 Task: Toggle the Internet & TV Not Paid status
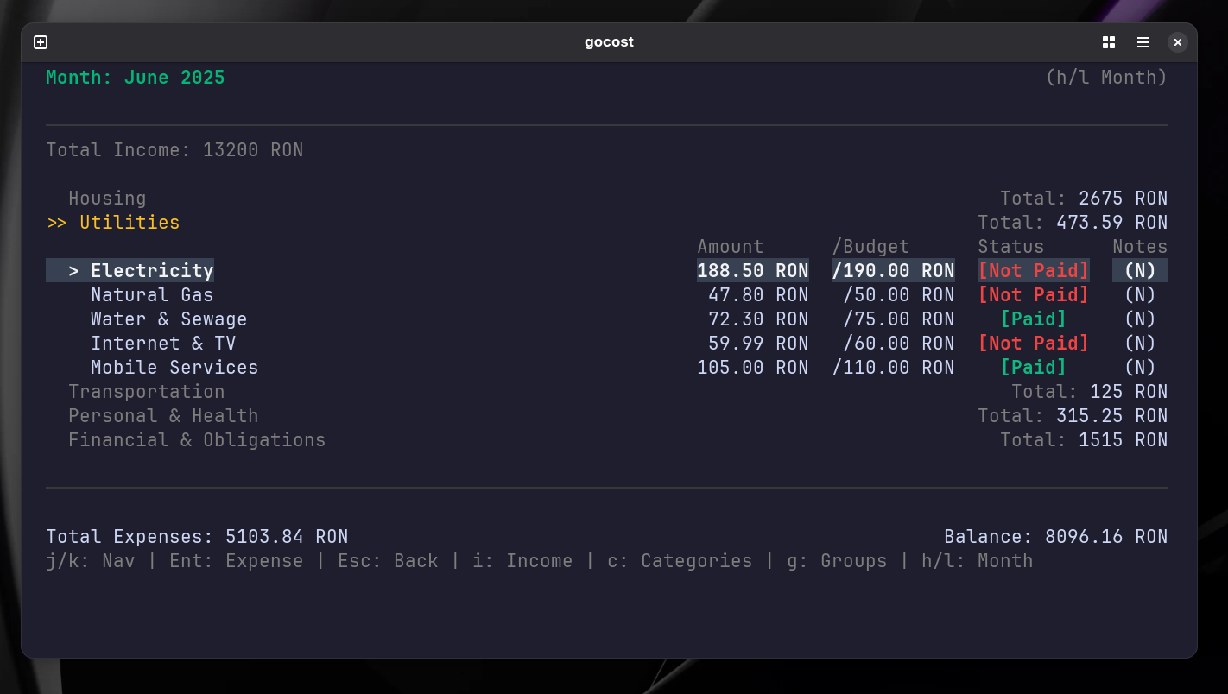point(1033,344)
